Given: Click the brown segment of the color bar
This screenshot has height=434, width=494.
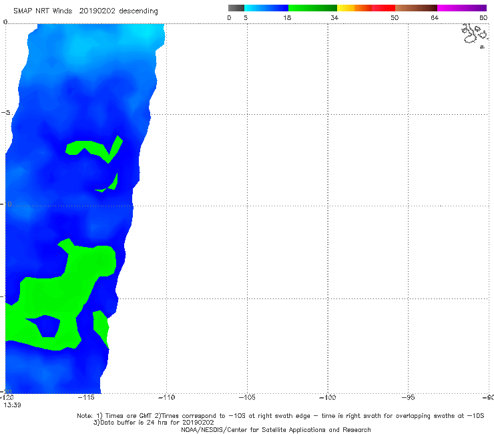Looking at the screenshot, I should pos(416,8).
